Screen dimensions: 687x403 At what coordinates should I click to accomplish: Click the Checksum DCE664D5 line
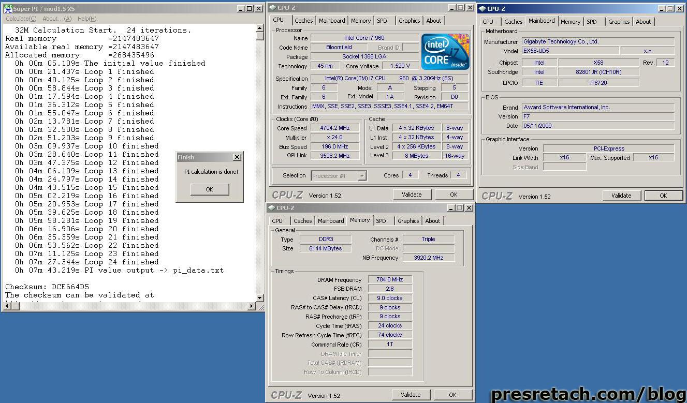(x=47, y=287)
